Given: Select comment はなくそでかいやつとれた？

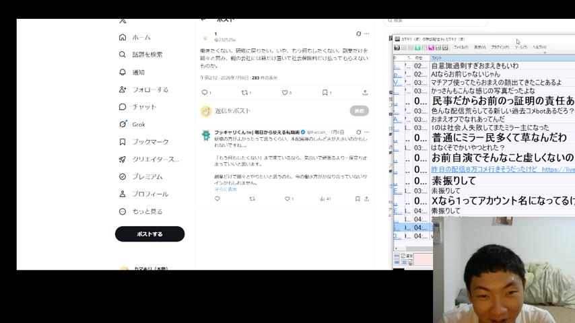Looking at the screenshot, I should point(468,148).
